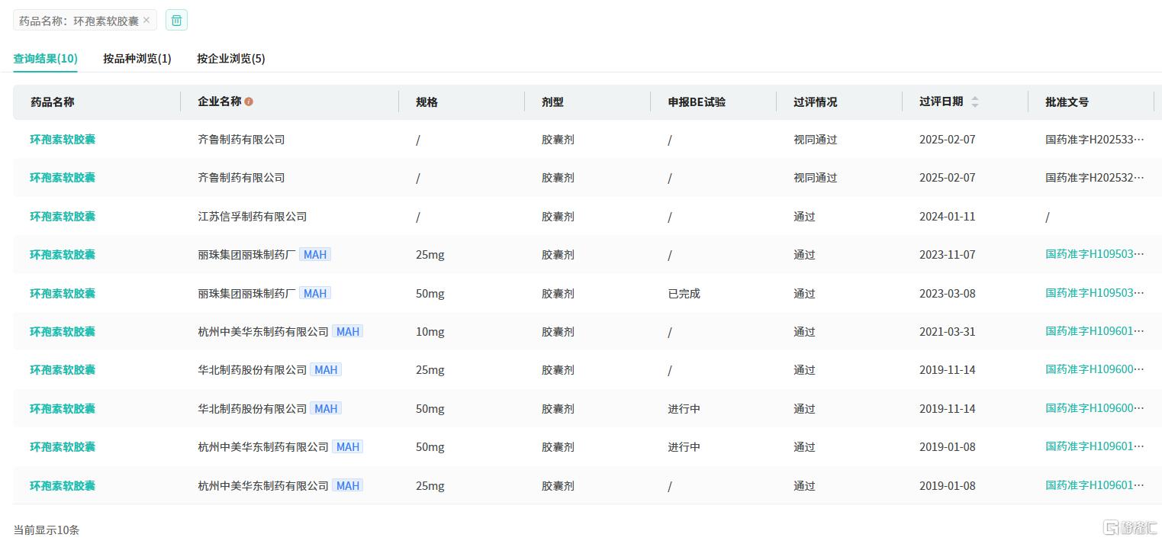The width and height of the screenshot is (1162, 541).
Task: Select the date 2021-03-31
Action: [948, 332]
